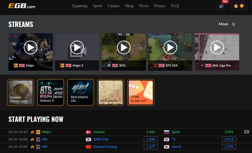Expand More streams with chevron

pyautogui.click(x=227, y=24)
